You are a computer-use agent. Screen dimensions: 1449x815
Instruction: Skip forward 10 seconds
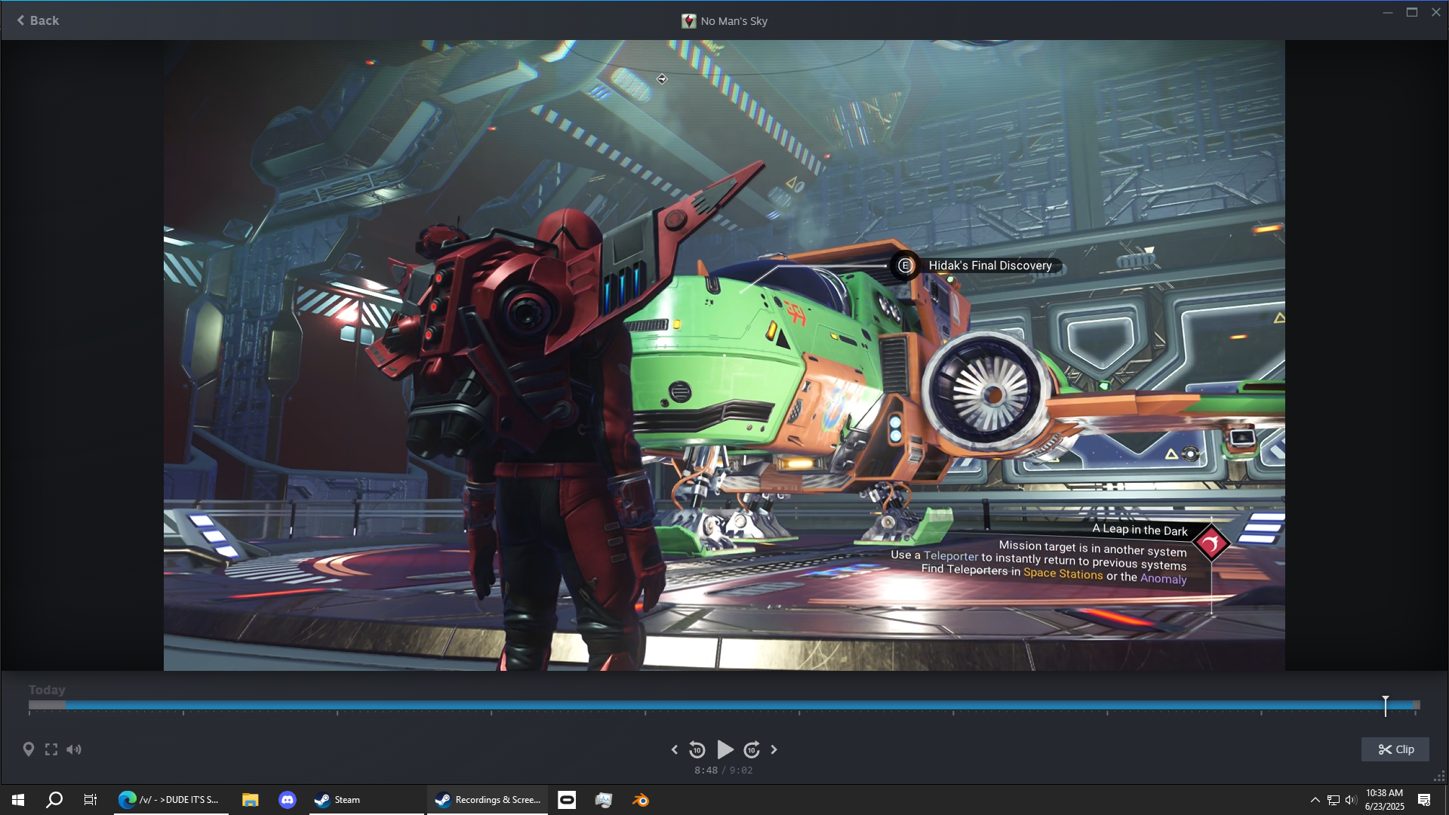point(752,749)
